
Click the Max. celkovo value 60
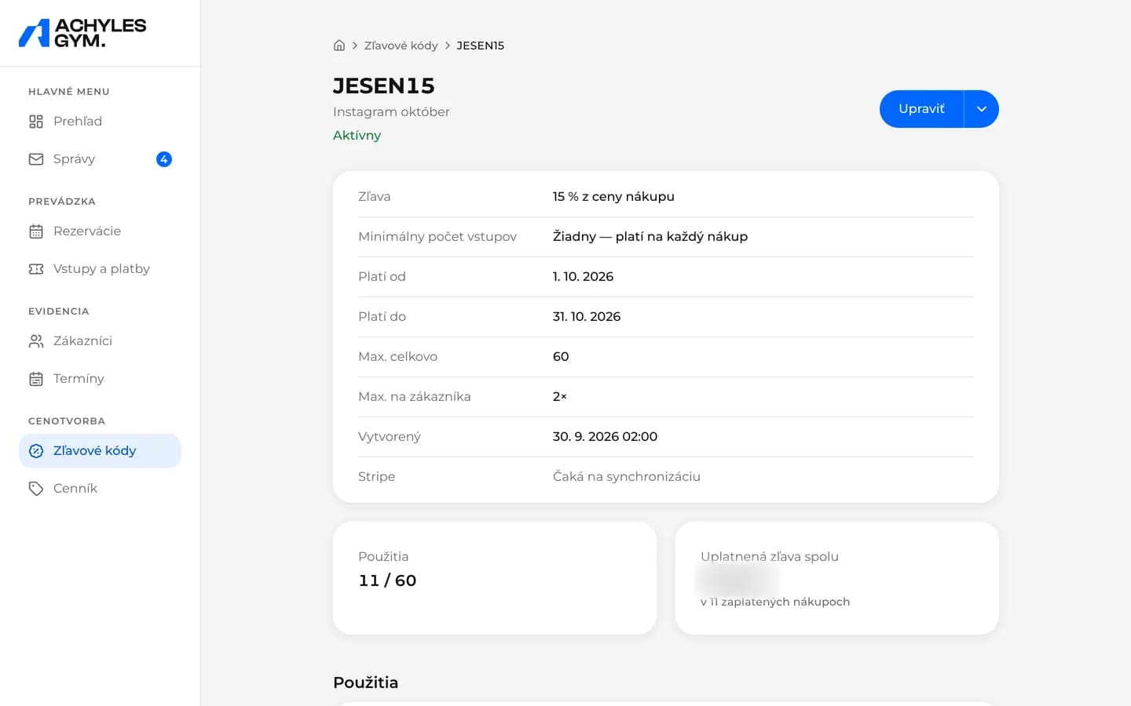561,357
